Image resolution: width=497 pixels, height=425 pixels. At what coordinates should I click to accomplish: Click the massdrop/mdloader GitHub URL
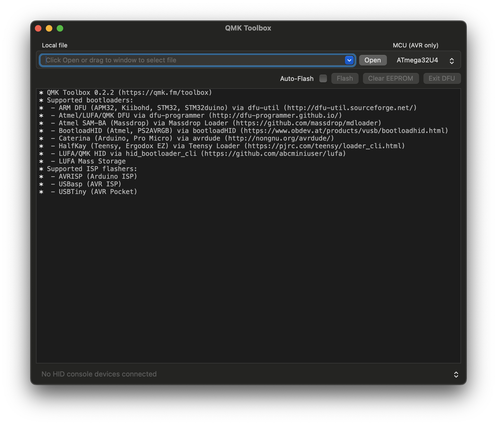click(x=307, y=123)
